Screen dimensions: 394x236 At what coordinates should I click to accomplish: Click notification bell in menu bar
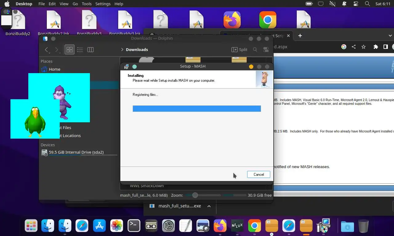click(x=344, y=4)
